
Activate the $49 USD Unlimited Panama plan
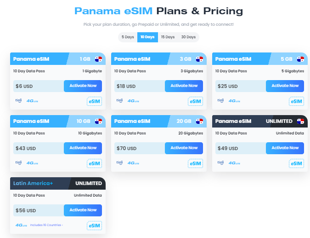coord(285,148)
